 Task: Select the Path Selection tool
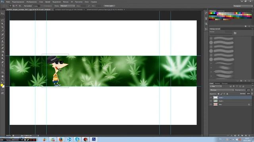point(2,69)
